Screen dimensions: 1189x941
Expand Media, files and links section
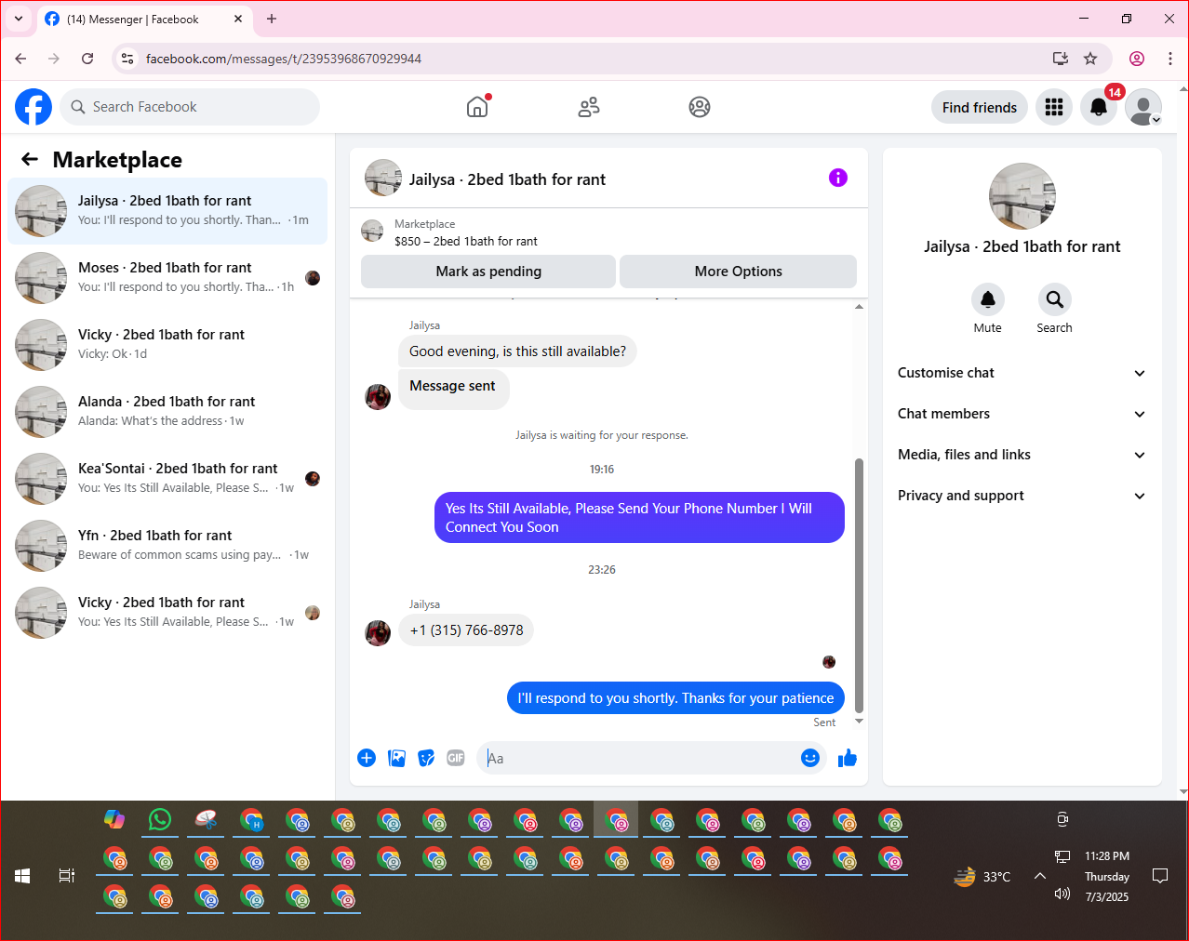pos(1022,455)
